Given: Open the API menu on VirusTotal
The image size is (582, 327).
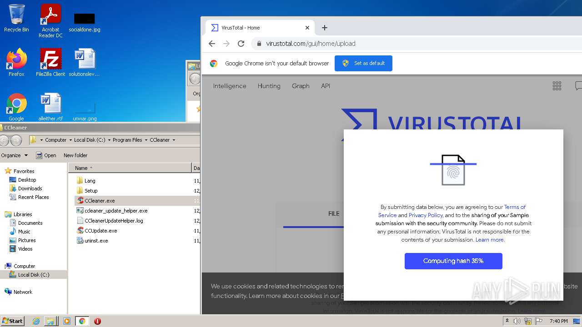Looking at the screenshot, I should 326,86.
